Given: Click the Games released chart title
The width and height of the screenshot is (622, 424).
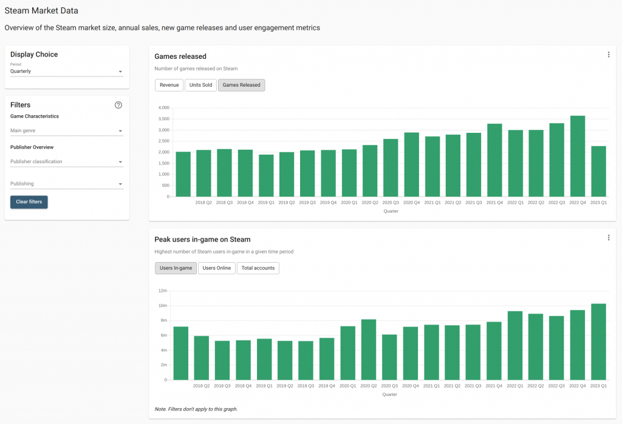Looking at the screenshot, I should [180, 56].
